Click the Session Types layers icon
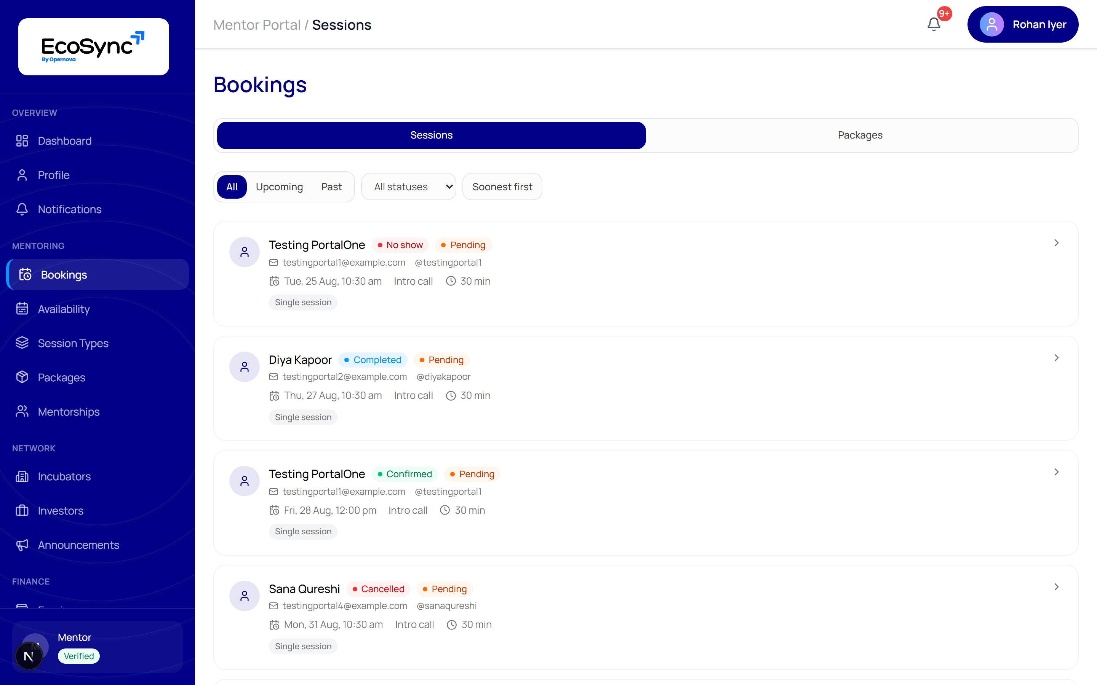The height and width of the screenshot is (685, 1097). click(x=22, y=343)
